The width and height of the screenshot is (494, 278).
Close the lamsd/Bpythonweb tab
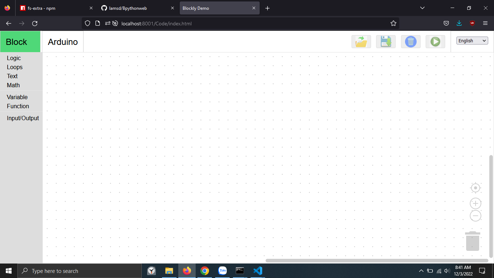[173, 8]
